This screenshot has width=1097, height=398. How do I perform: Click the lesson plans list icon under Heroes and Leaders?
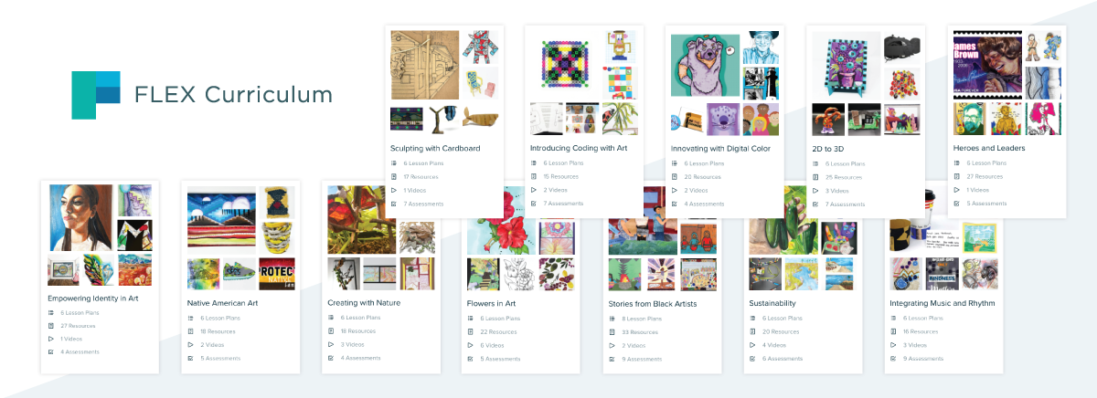point(956,162)
